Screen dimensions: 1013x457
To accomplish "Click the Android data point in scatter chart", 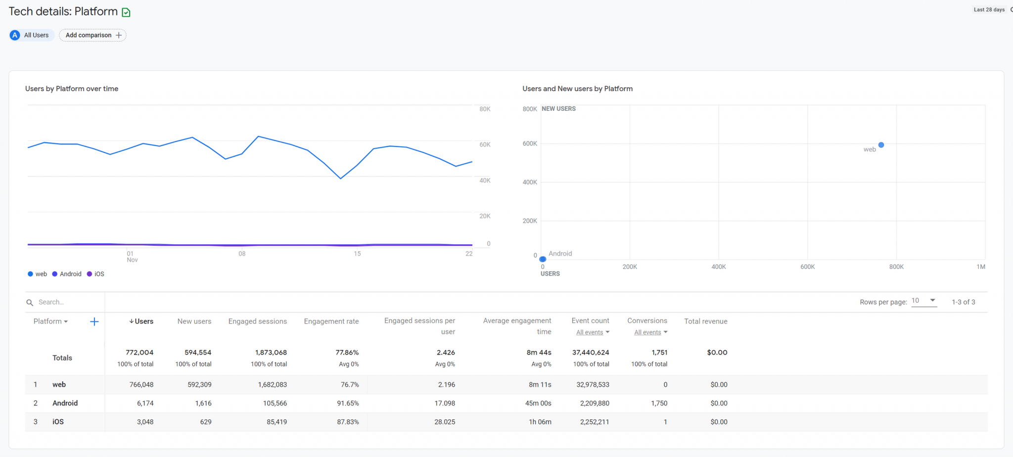I will click(x=543, y=259).
